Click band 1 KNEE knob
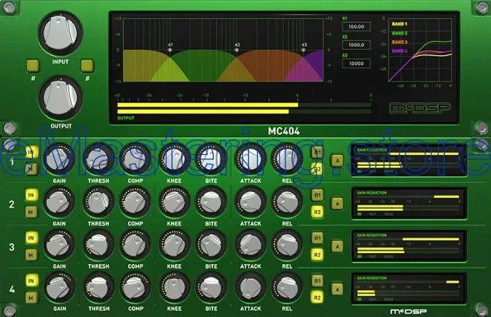The image size is (491, 317). click(x=174, y=159)
